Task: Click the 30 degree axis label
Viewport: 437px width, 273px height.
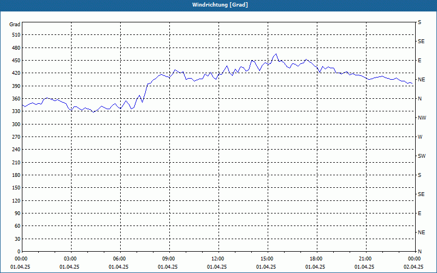Action: click(x=17, y=239)
